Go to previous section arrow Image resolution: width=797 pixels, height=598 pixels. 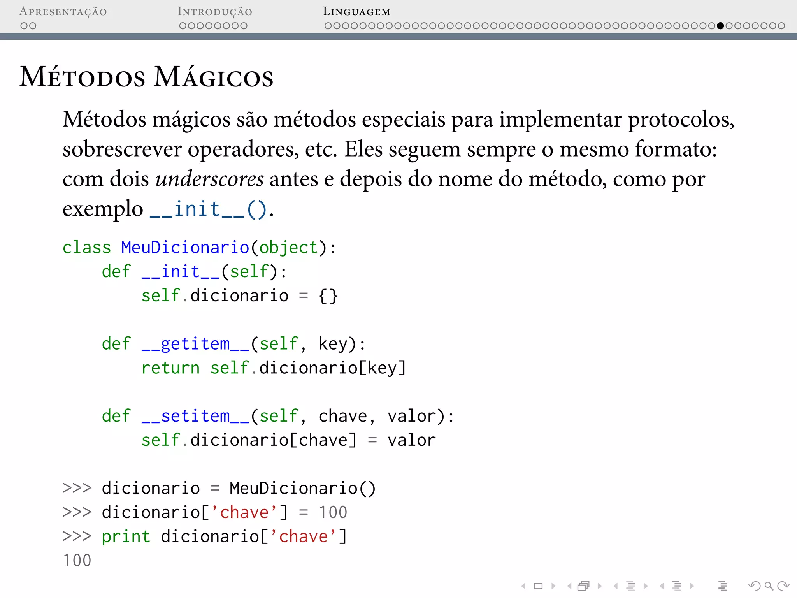[x=662, y=586]
